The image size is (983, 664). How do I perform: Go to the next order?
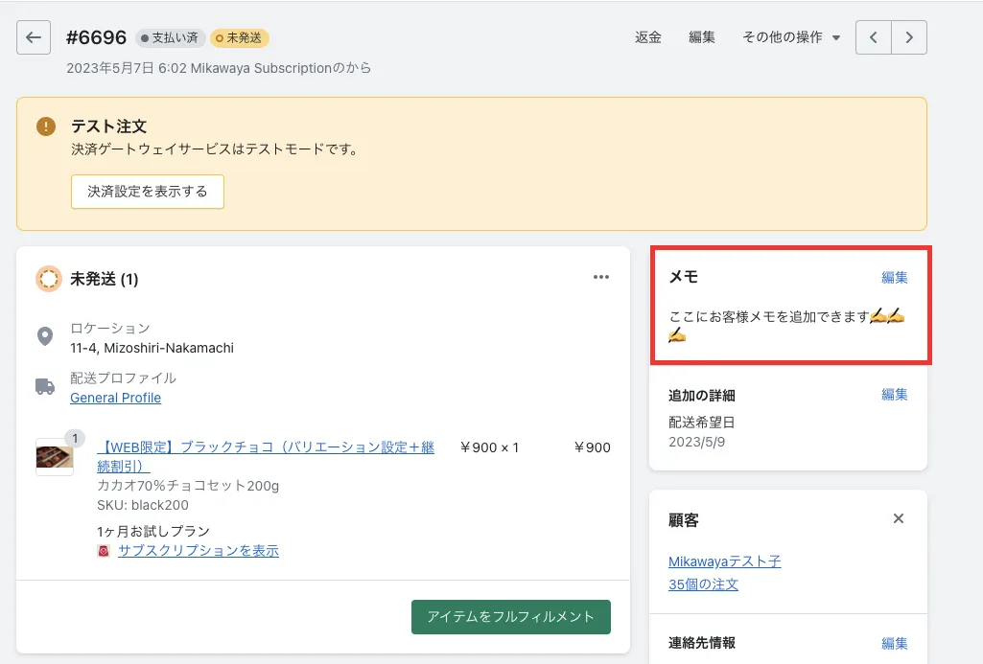coord(909,38)
